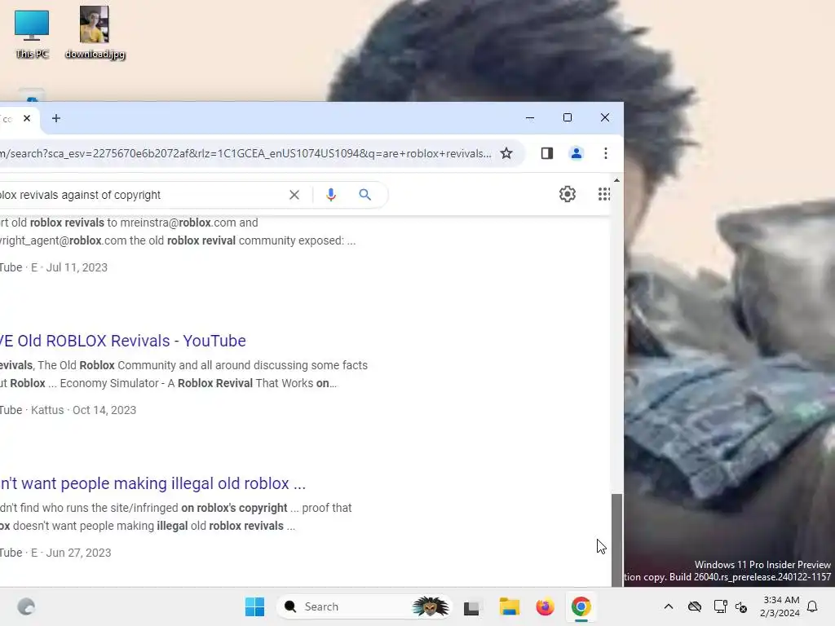Click the 'Jul 11, 2023' date text
The height and width of the screenshot is (626, 835).
pyautogui.click(x=77, y=267)
